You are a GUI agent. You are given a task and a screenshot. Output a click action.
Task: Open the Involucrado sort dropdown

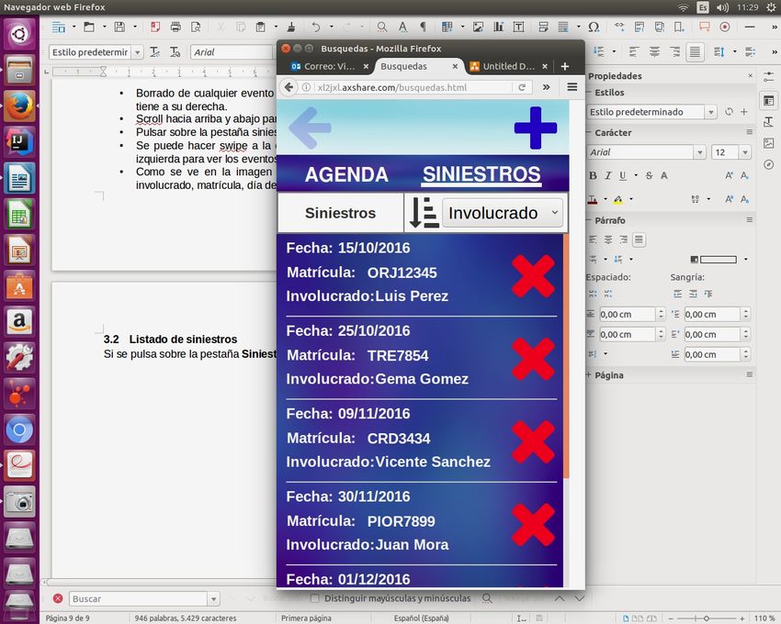click(x=502, y=213)
